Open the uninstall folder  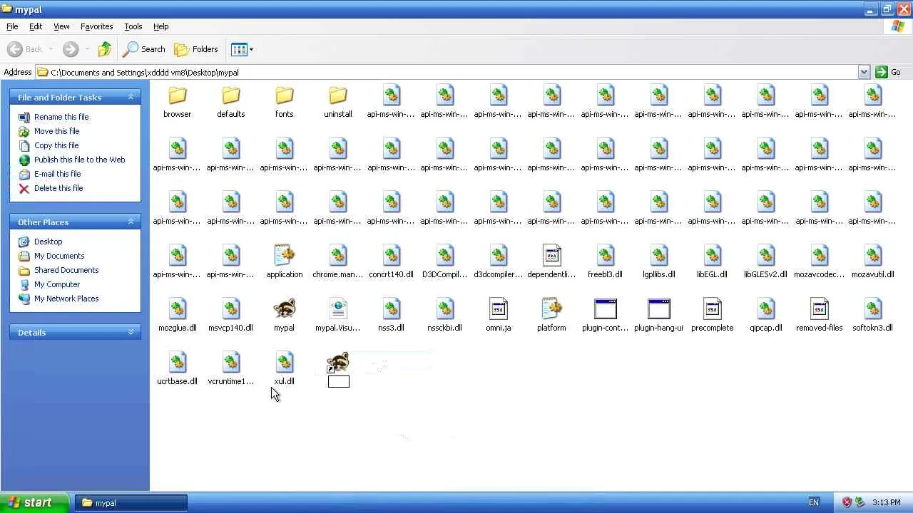[x=337, y=102]
